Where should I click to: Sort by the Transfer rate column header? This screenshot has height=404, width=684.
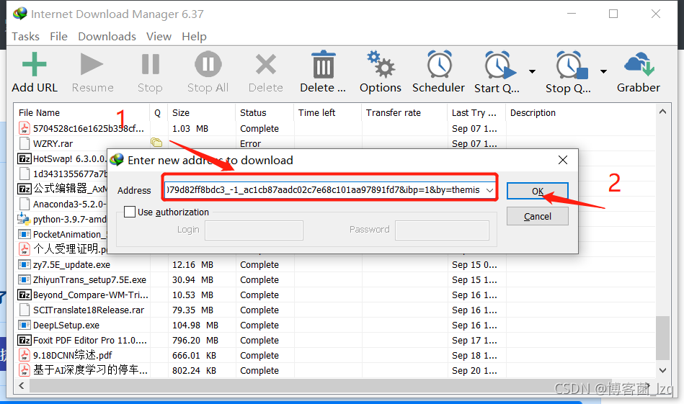(404, 113)
